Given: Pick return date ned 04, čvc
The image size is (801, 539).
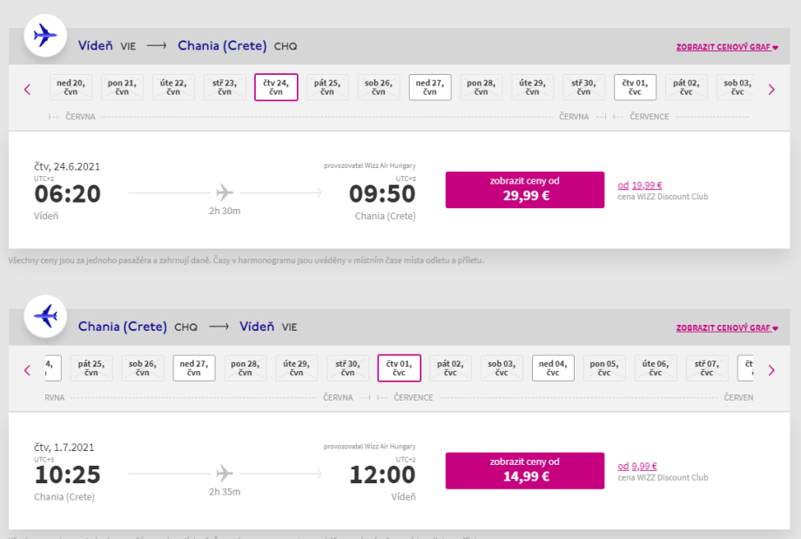Looking at the screenshot, I should click(x=553, y=367).
